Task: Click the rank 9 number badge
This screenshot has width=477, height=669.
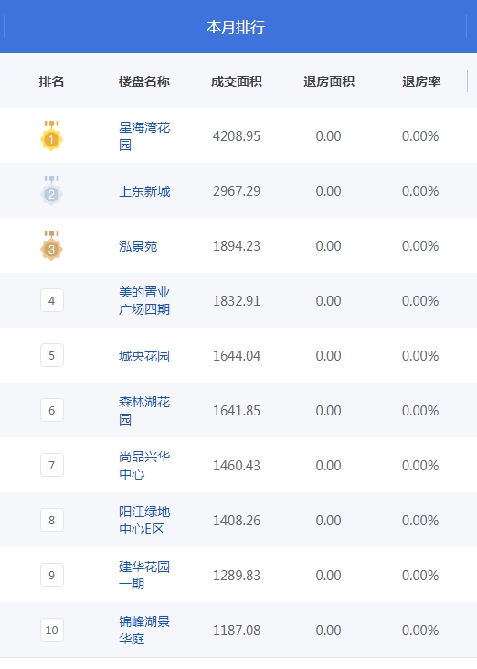Action: pyautogui.click(x=52, y=575)
